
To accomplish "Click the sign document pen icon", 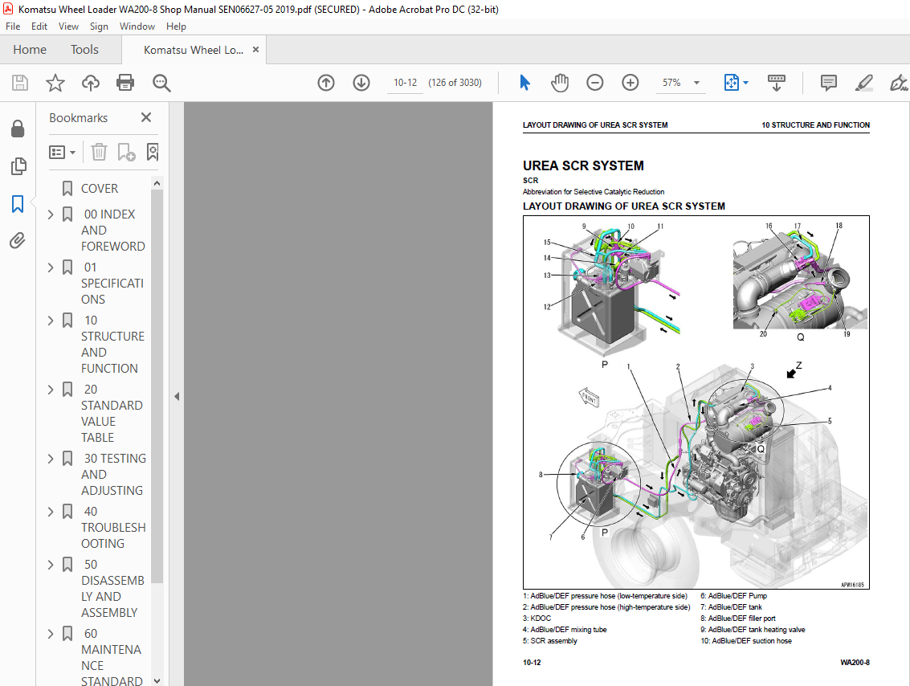I will [x=899, y=83].
